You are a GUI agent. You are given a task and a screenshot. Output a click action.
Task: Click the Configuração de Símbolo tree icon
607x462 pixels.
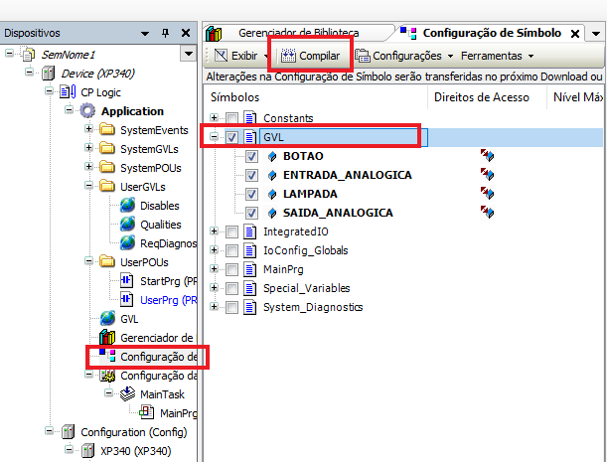click(x=107, y=357)
